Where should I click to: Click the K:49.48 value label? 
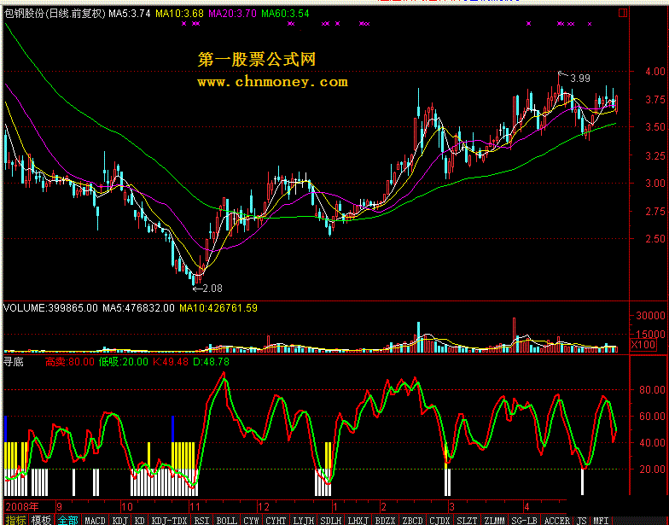point(171,362)
